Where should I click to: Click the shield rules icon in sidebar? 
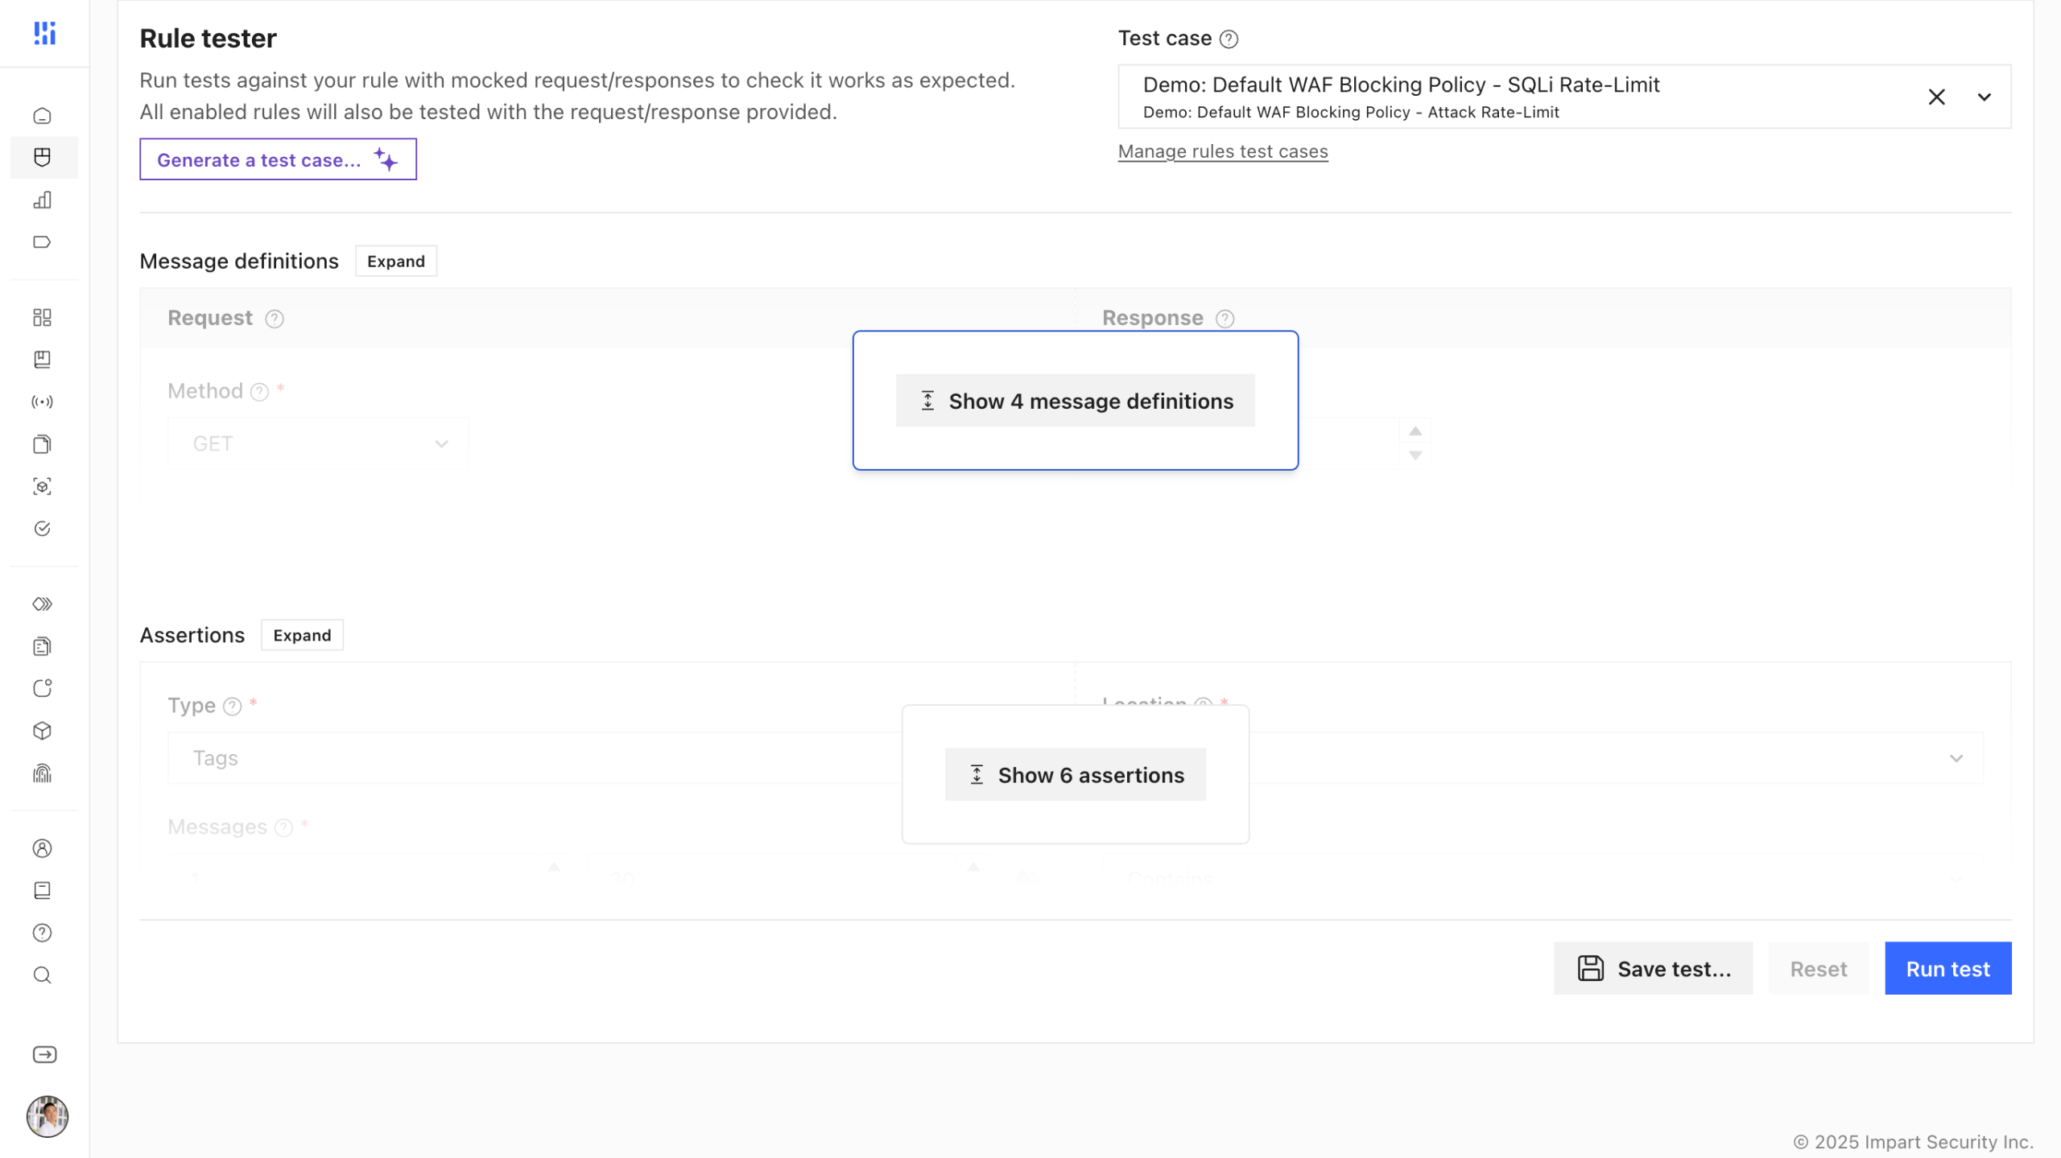point(43,157)
